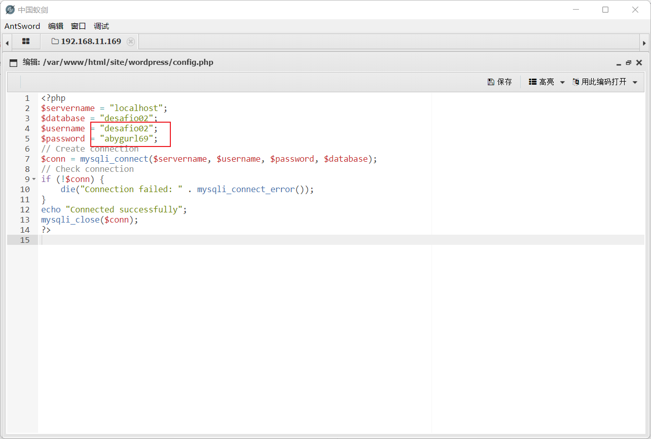Image resolution: width=651 pixels, height=439 pixels.
Task: Click the 保存 save button
Action: tap(500, 82)
